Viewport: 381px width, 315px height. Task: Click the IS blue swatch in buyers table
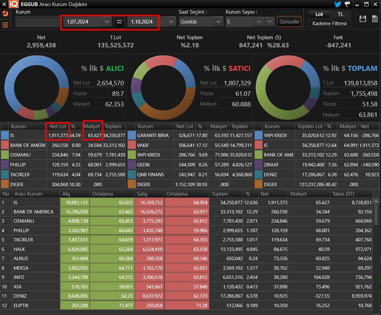tap(5, 135)
